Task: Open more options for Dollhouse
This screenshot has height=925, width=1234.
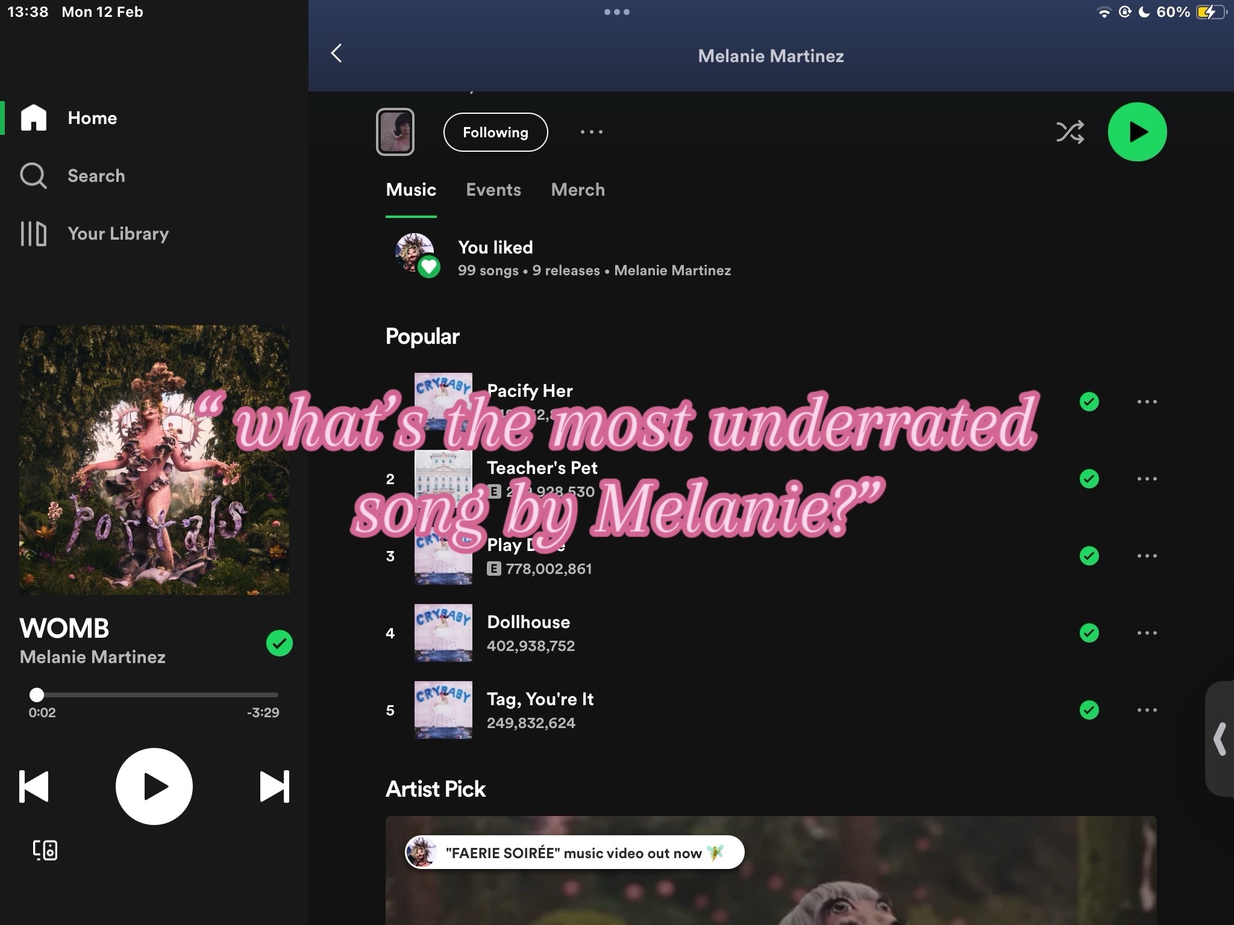Action: click(1147, 633)
